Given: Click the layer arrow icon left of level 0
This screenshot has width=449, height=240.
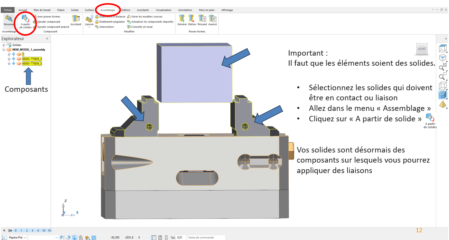Looking at the screenshot, I should pyautogui.click(x=10, y=230).
